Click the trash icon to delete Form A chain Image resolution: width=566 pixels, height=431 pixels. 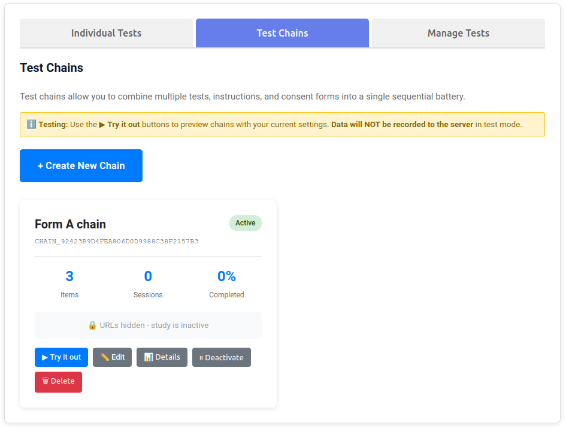(45, 382)
